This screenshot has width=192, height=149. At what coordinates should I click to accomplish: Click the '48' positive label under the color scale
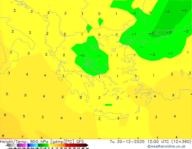click(83, 148)
